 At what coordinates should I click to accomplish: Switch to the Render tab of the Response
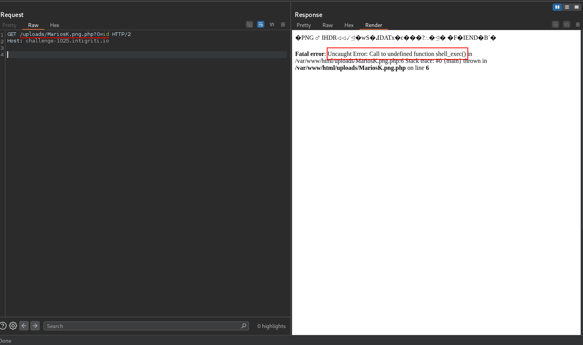373,25
